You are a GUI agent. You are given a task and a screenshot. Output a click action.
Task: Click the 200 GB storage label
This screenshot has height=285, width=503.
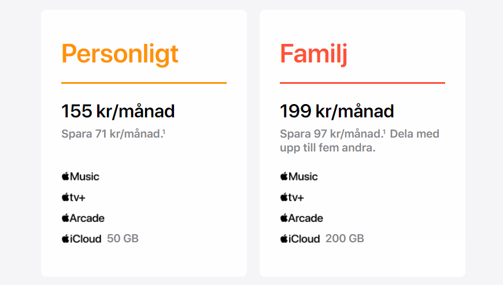(345, 239)
